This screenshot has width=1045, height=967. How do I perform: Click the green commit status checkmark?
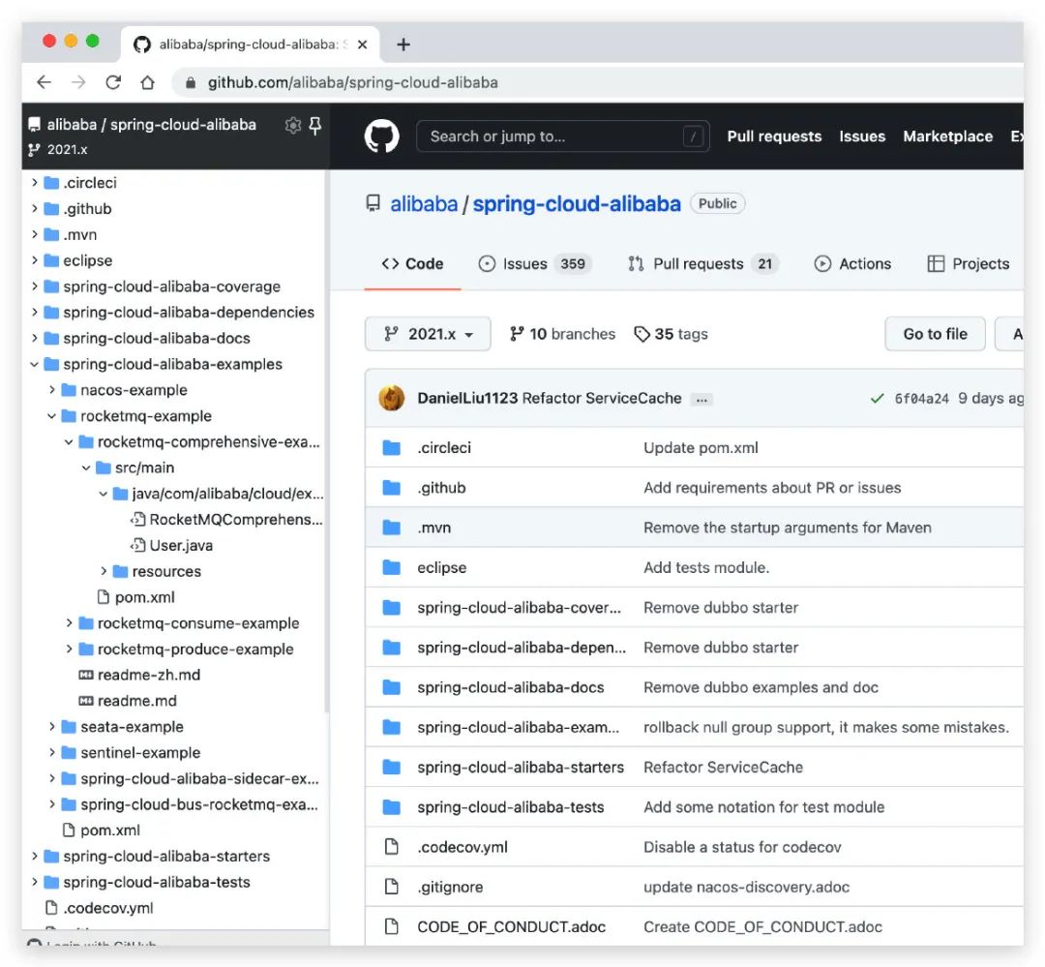tap(877, 399)
